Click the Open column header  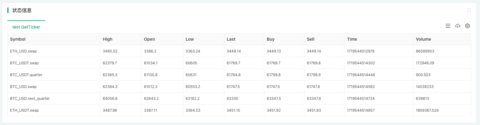click(149, 39)
